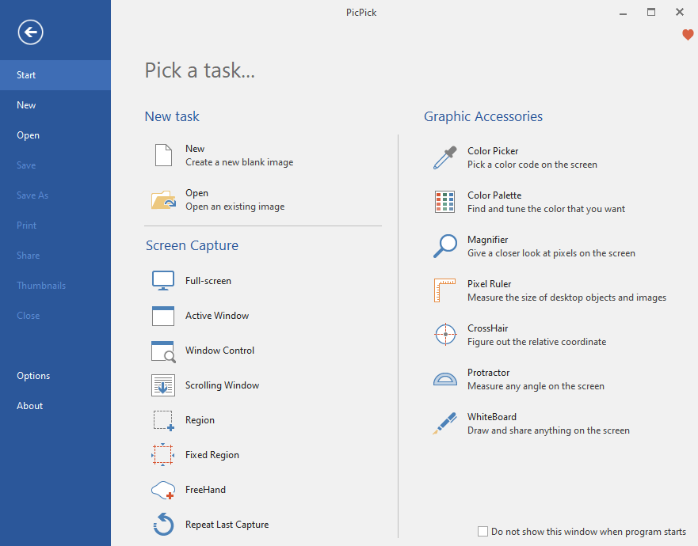Click the folder Open icon
698x546 pixels.
pos(163,199)
